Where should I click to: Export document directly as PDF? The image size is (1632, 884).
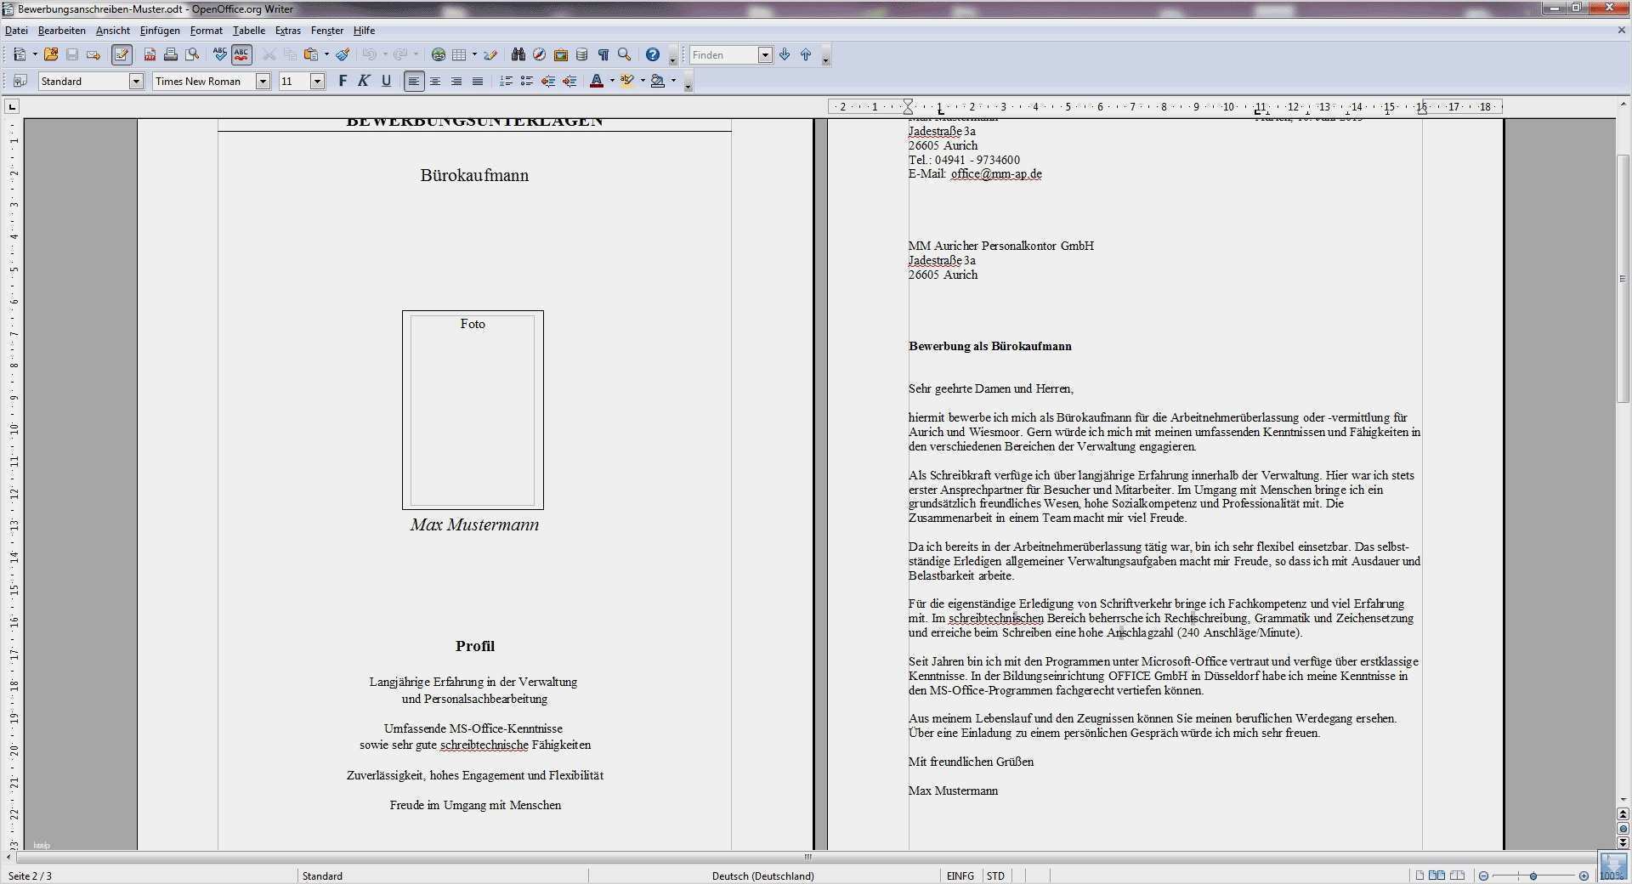(x=150, y=55)
